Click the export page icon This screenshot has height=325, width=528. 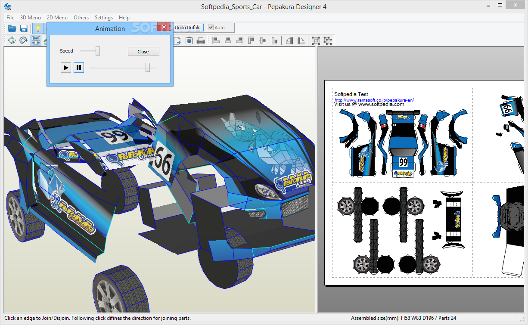[177, 40]
